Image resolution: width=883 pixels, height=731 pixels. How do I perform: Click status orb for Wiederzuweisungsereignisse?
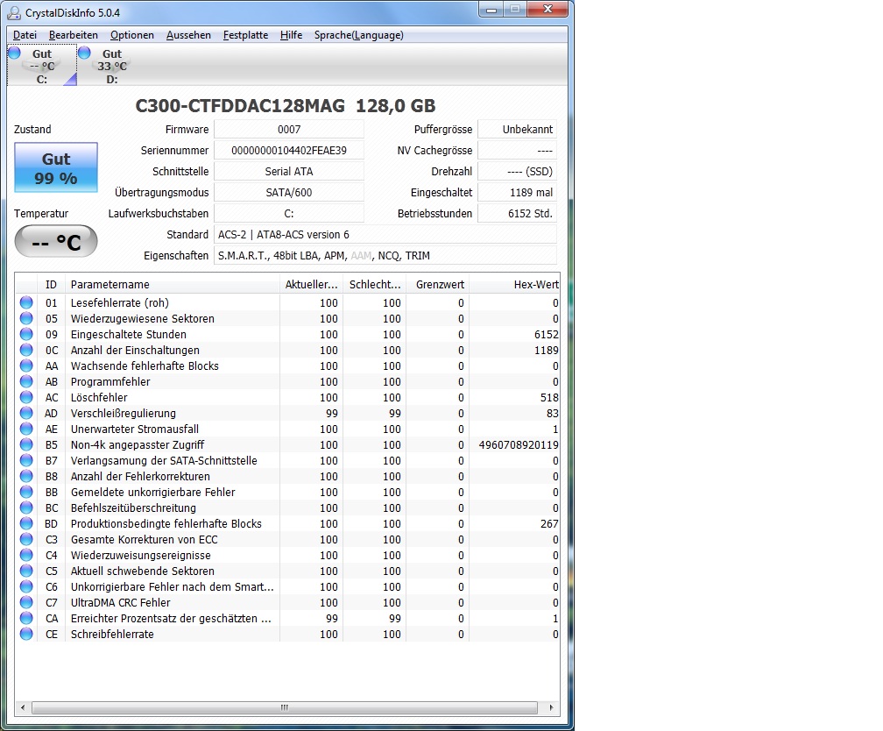[26, 555]
